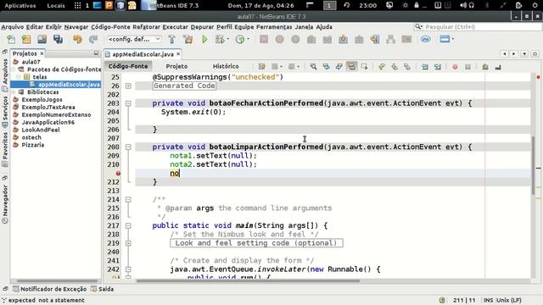543x305 pixels.
Task: Open the Aplicativos system menu
Action: 20,6
